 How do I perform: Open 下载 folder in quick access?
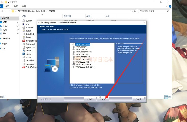click(5, 26)
